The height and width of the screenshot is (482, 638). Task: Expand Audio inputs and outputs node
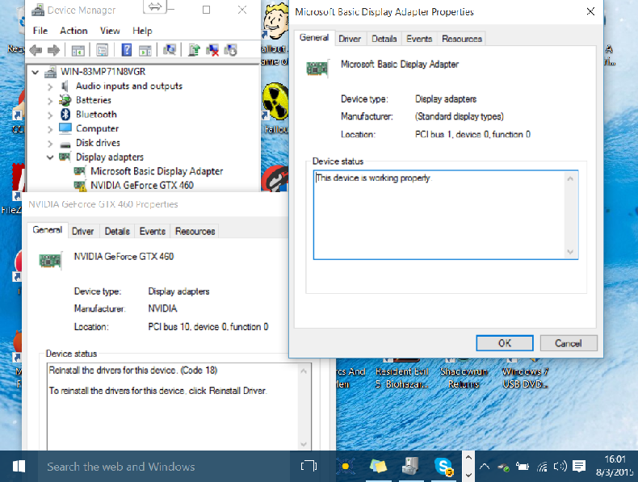click(x=49, y=87)
